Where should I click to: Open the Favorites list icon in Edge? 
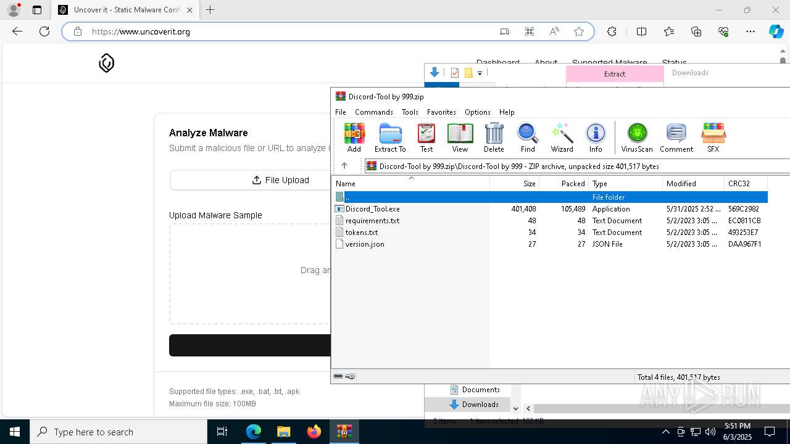(x=669, y=31)
